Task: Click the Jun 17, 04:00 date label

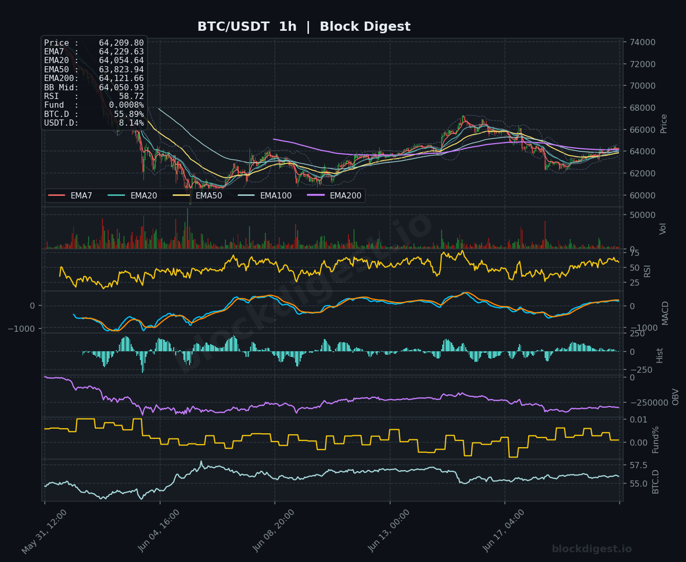Action: click(x=505, y=531)
